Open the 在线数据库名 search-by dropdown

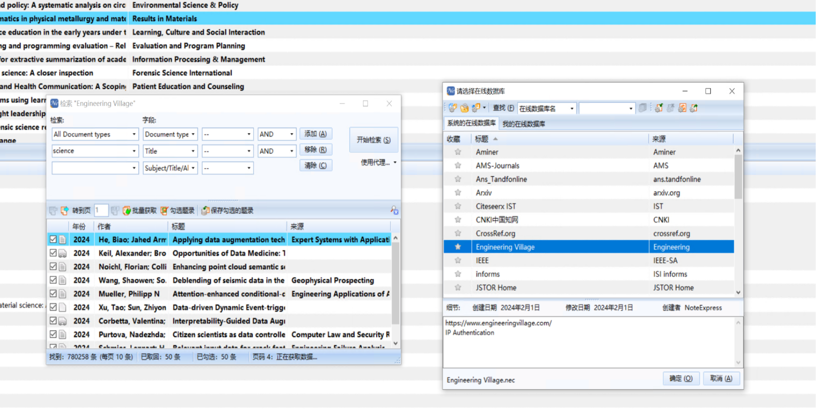[572, 108]
